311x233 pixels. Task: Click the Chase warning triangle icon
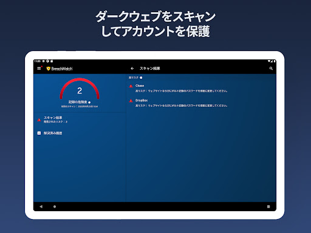point(131,86)
